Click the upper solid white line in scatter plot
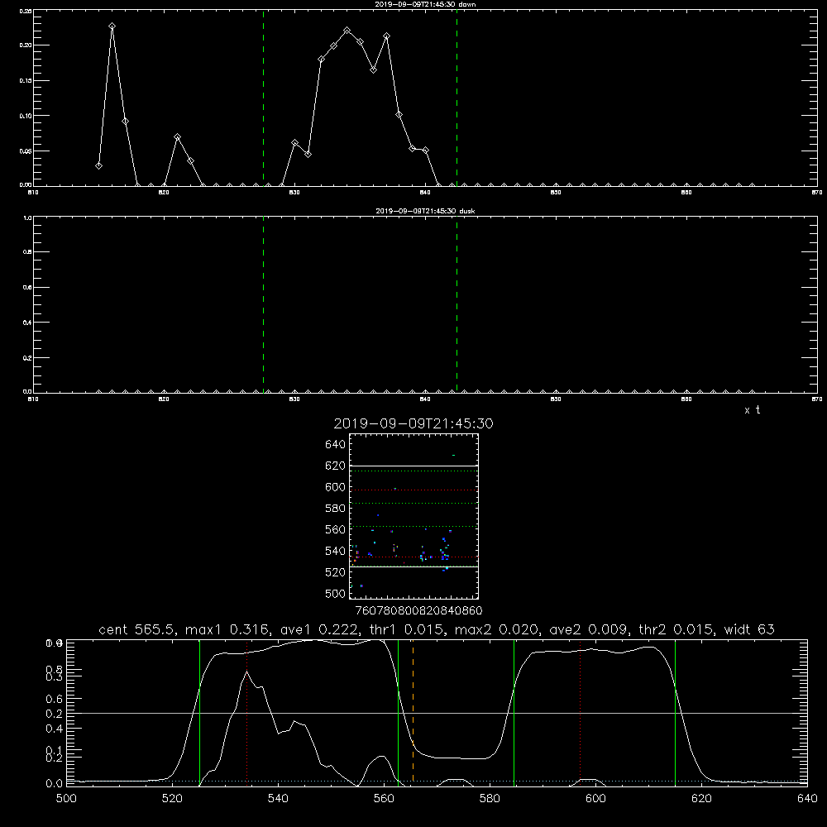The height and width of the screenshot is (827, 827). [x=413, y=466]
